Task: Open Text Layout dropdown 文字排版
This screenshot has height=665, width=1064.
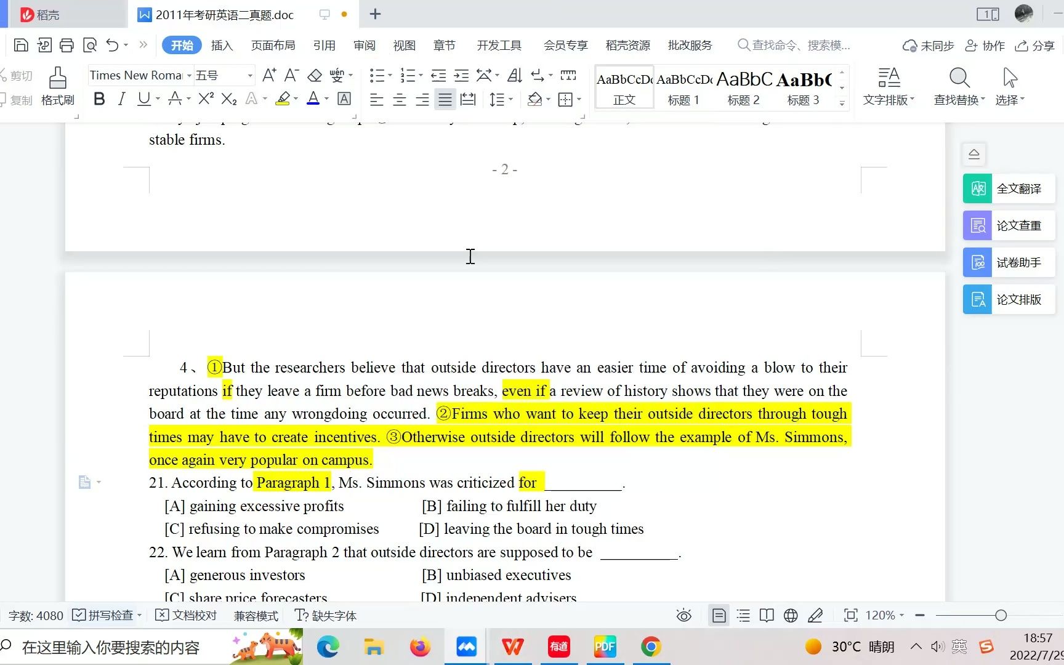Action: tap(889, 87)
